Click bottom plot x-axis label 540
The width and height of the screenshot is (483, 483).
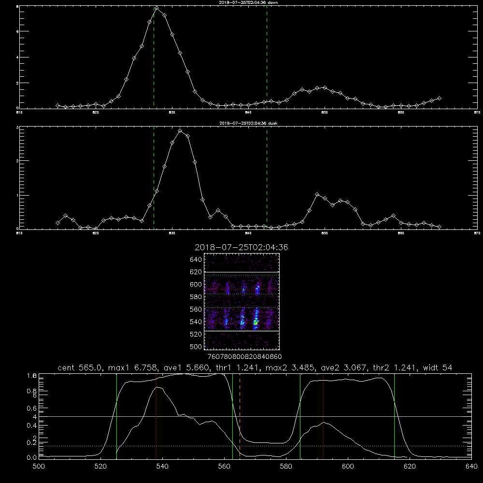(162, 467)
